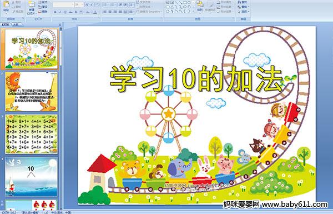Open the font size combo box

click(79, 4)
